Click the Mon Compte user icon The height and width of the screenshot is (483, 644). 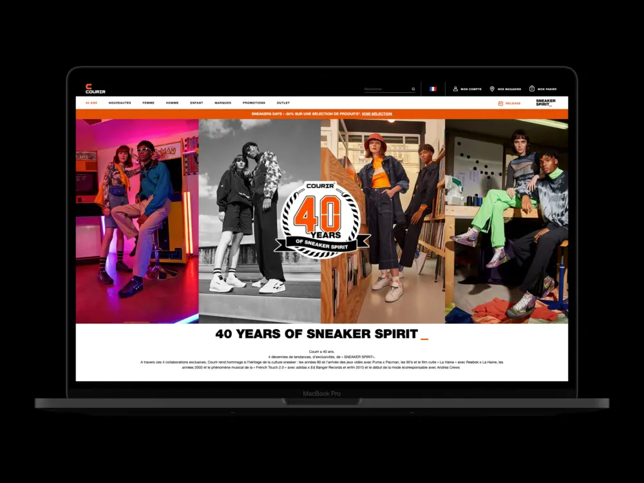[455, 89]
